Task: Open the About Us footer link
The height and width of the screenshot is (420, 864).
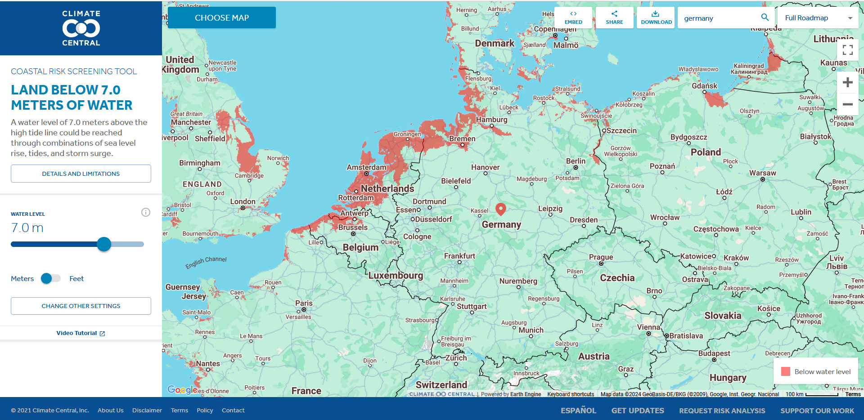Action: [x=110, y=410]
